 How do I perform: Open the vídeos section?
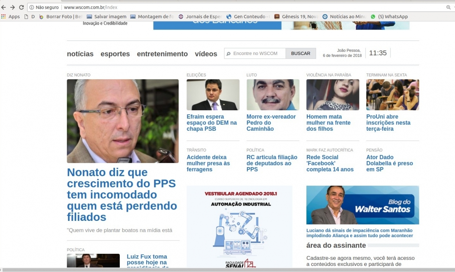(x=206, y=54)
